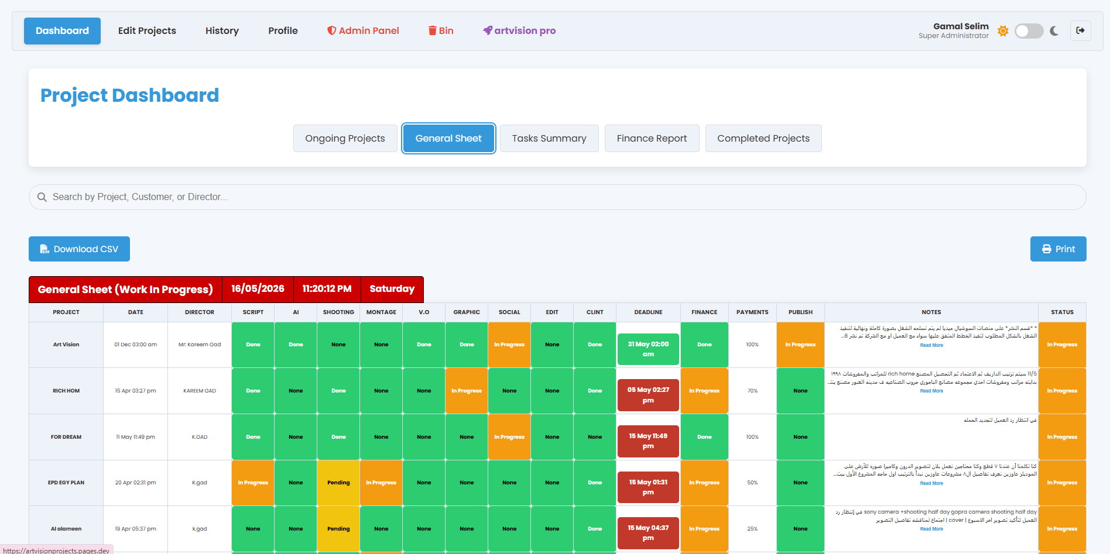Show the Completed Projects tab

(763, 139)
